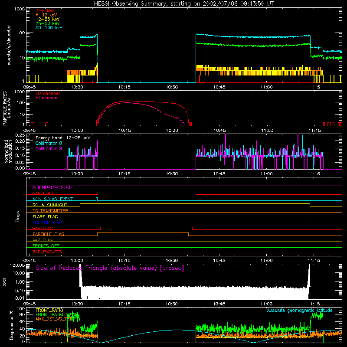Click the BAD_PACKETS flag label
Viewport: 347px width, 347px height.
[47, 252]
